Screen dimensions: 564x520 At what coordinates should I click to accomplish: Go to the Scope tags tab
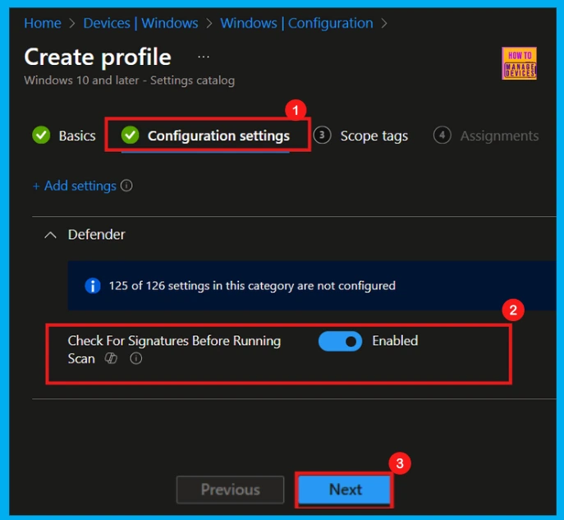point(360,136)
